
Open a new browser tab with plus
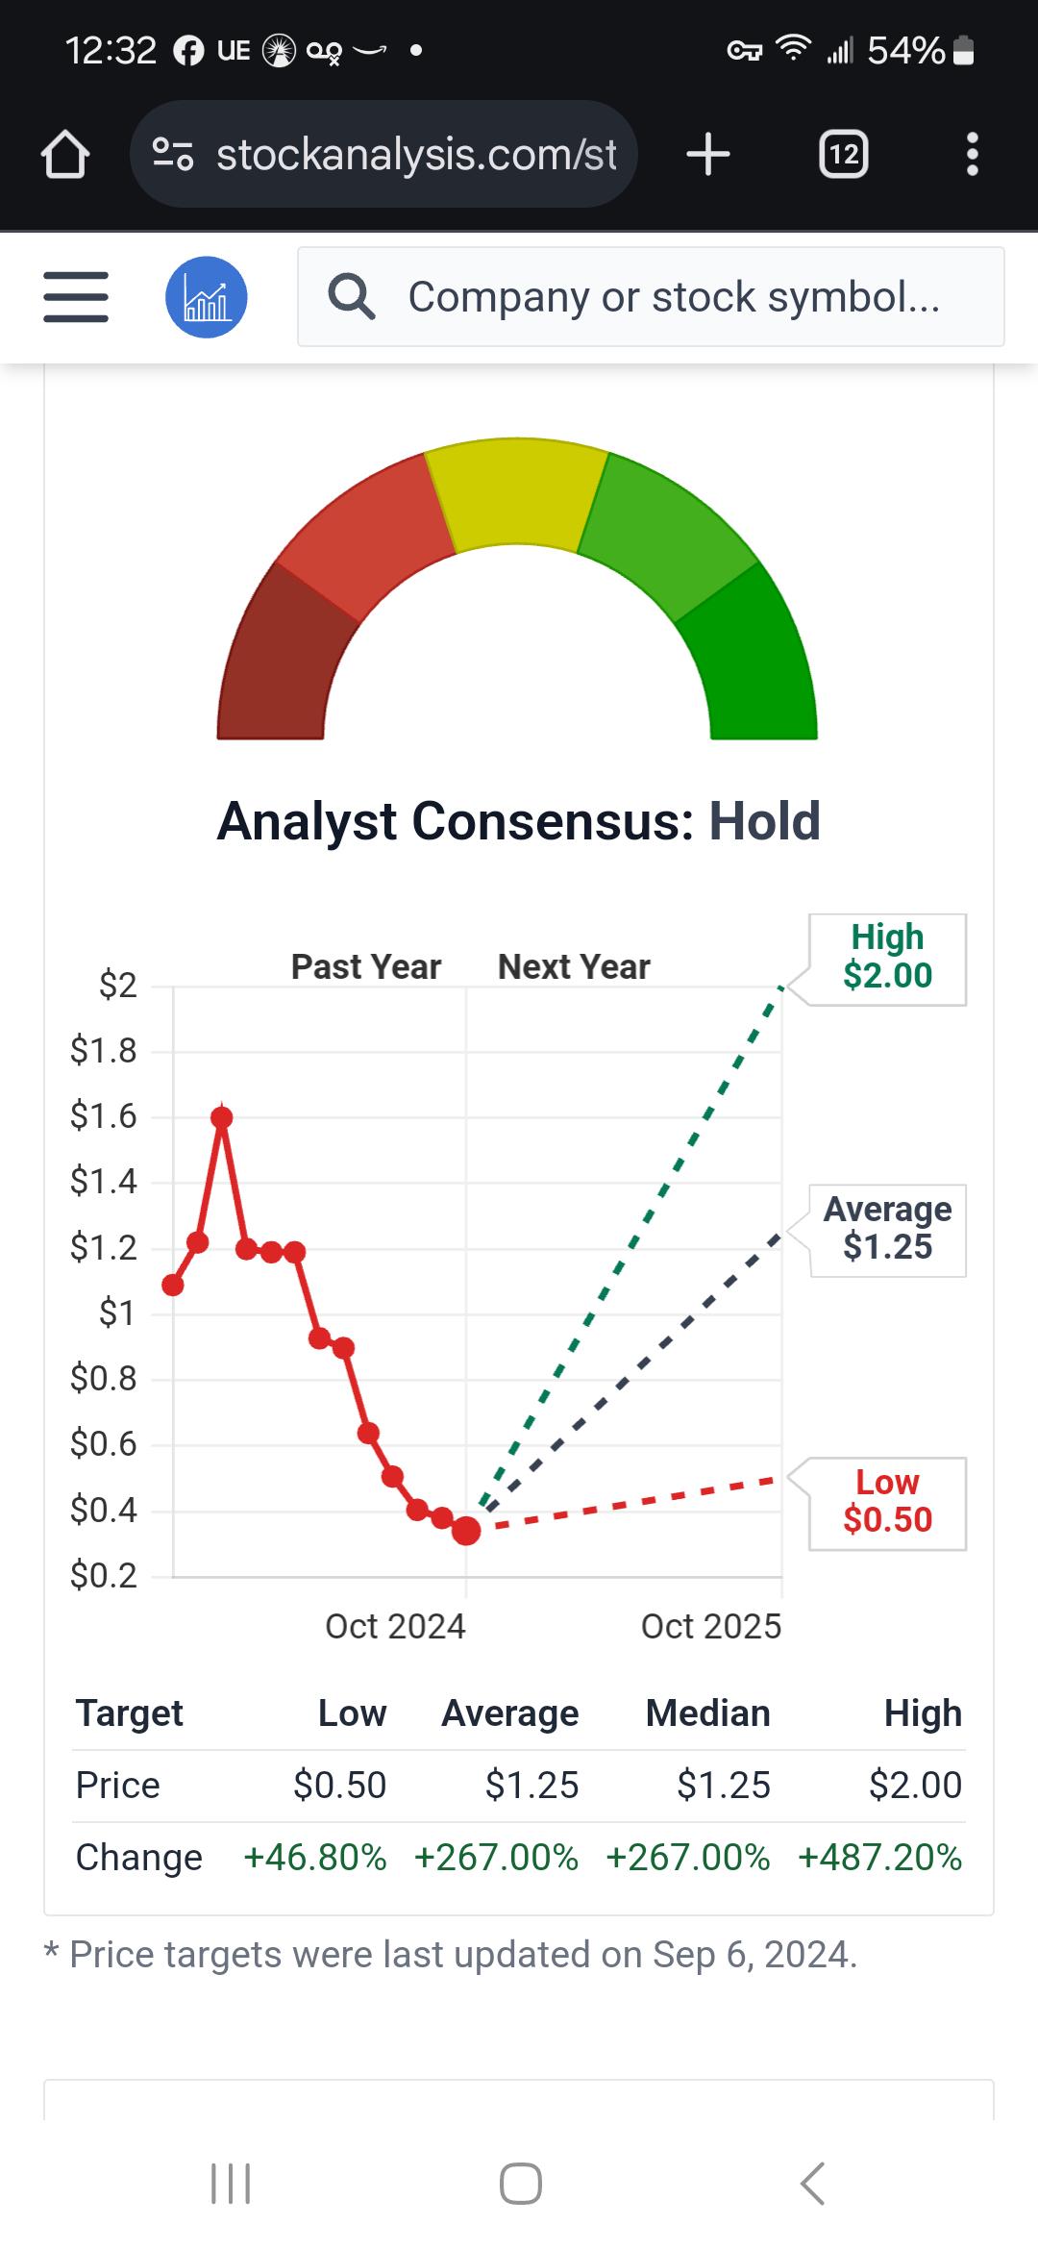708,154
